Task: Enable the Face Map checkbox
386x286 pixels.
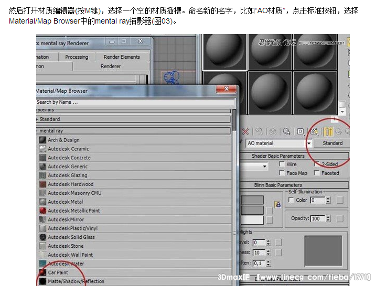Action: pos(282,173)
